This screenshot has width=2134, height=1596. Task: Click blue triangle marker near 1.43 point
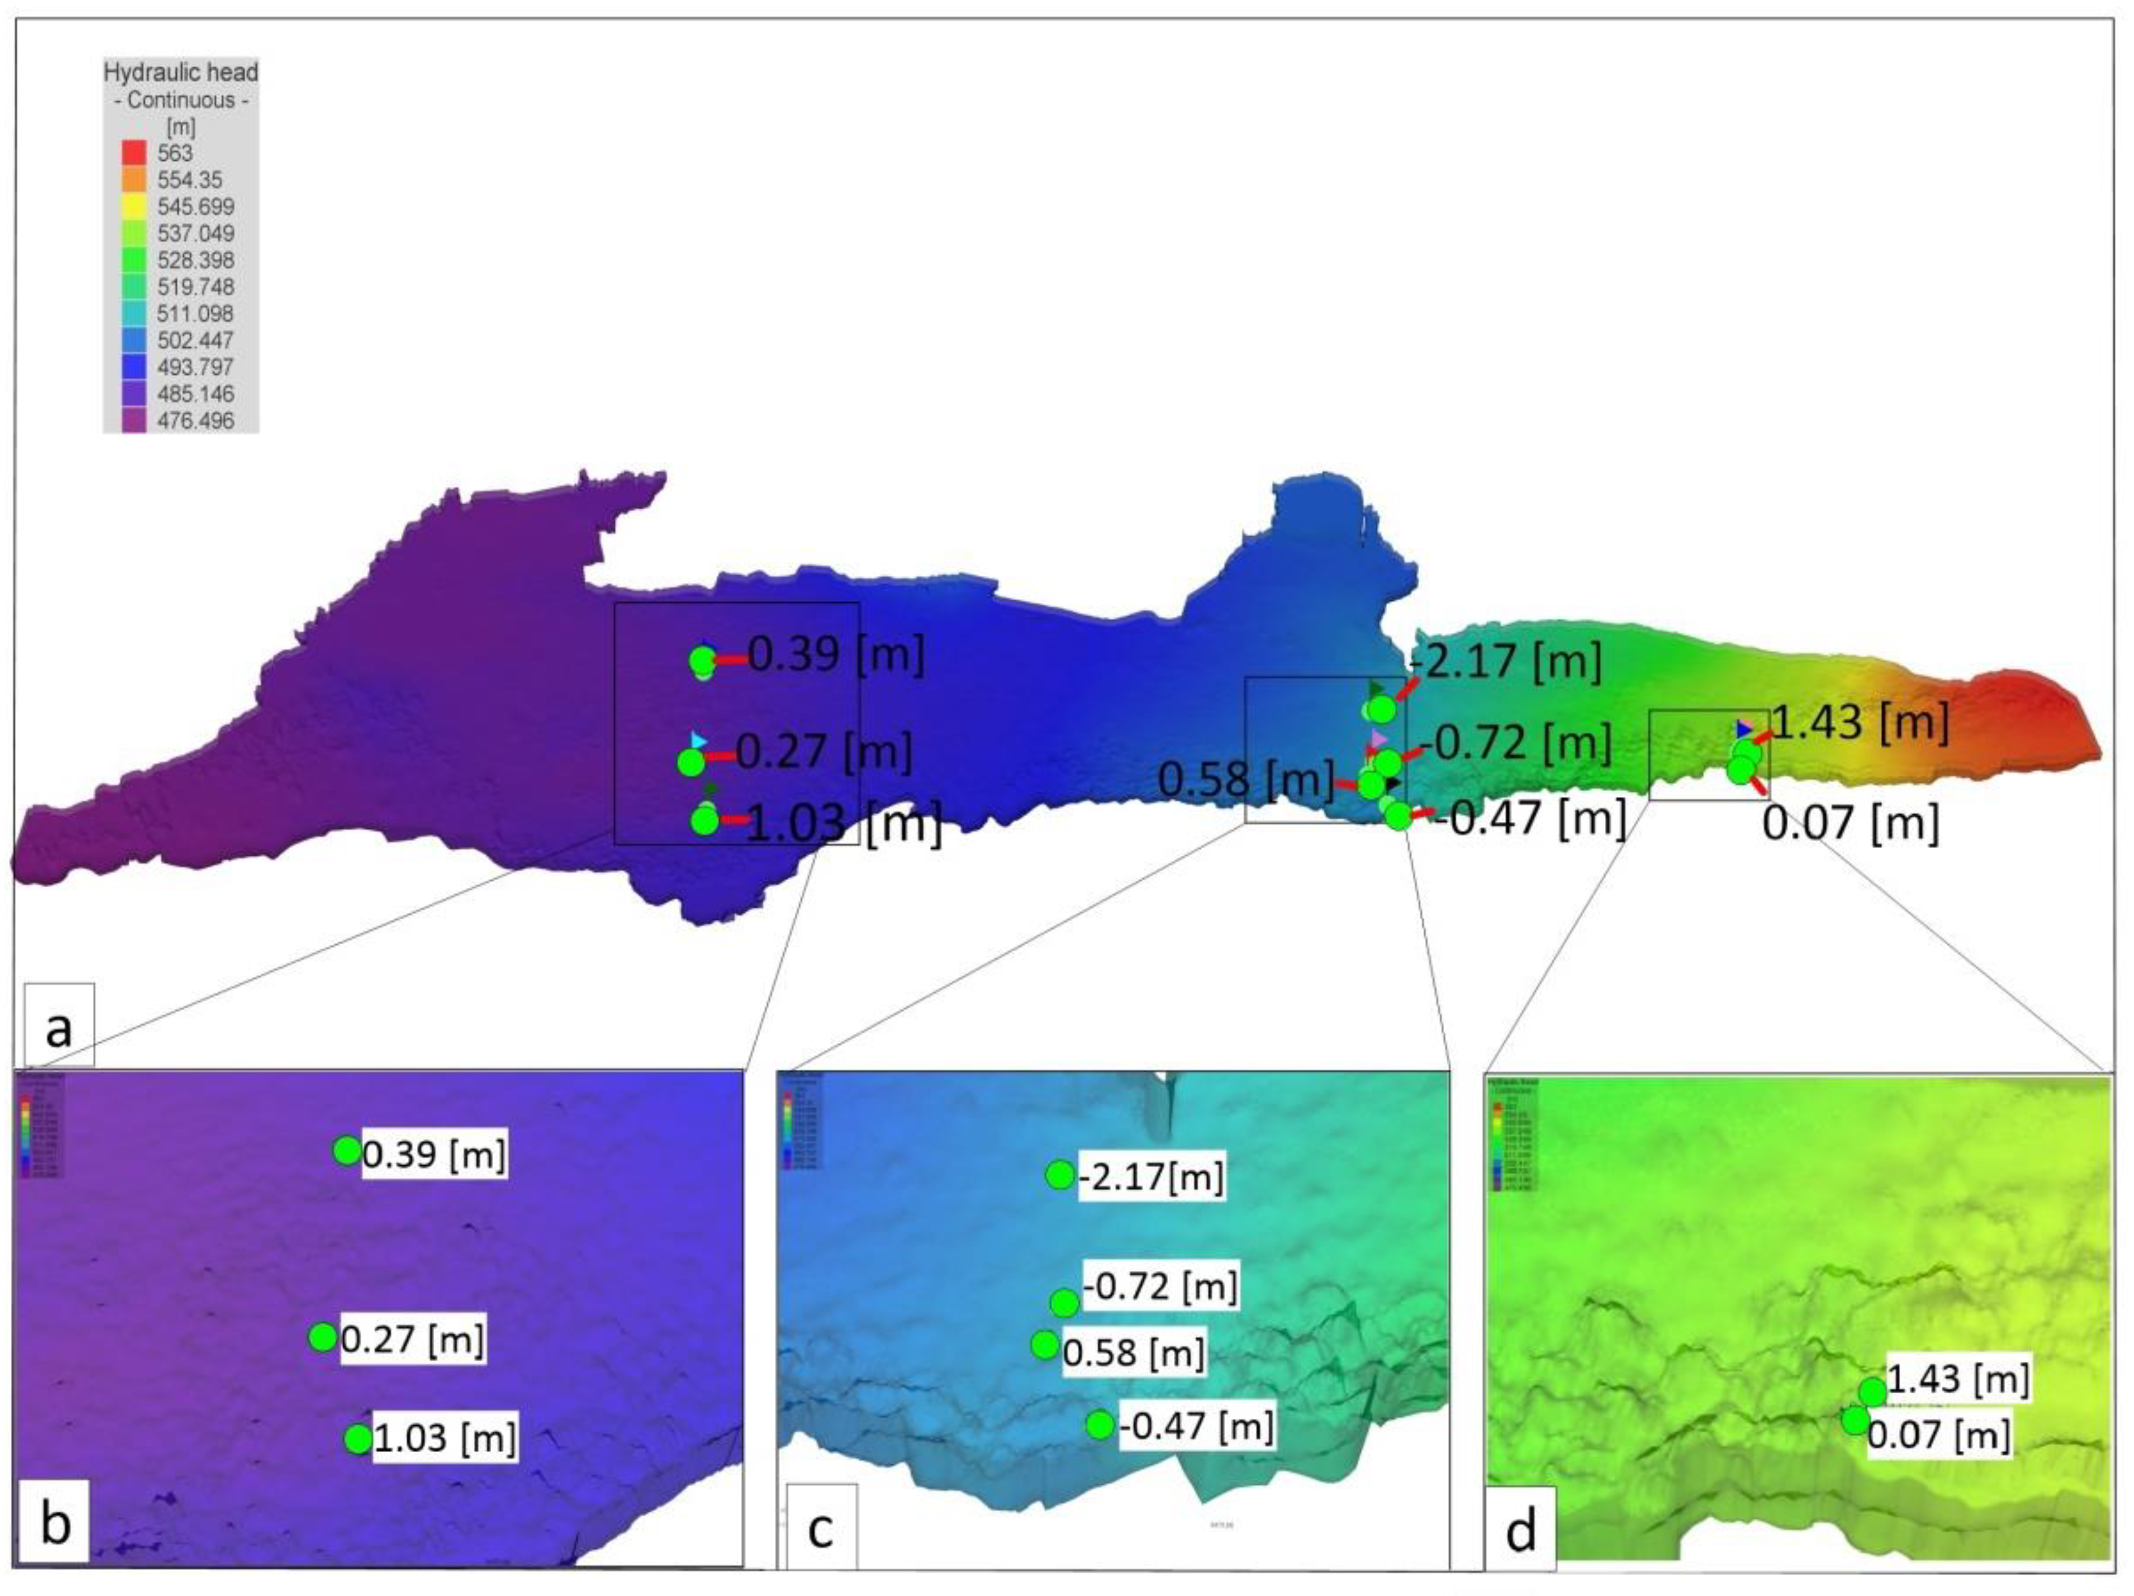(x=1744, y=729)
